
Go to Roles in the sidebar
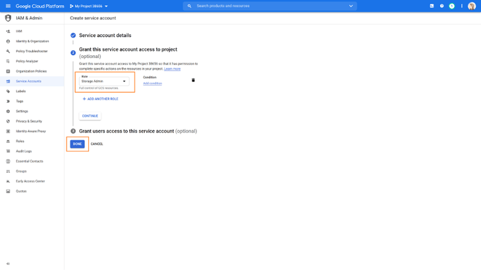pyautogui.click(x=20, y=141)
